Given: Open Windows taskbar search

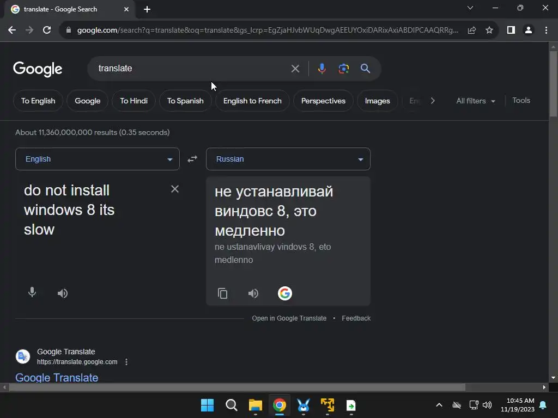Looking at the screenshot, I should [x=231, y=405].
